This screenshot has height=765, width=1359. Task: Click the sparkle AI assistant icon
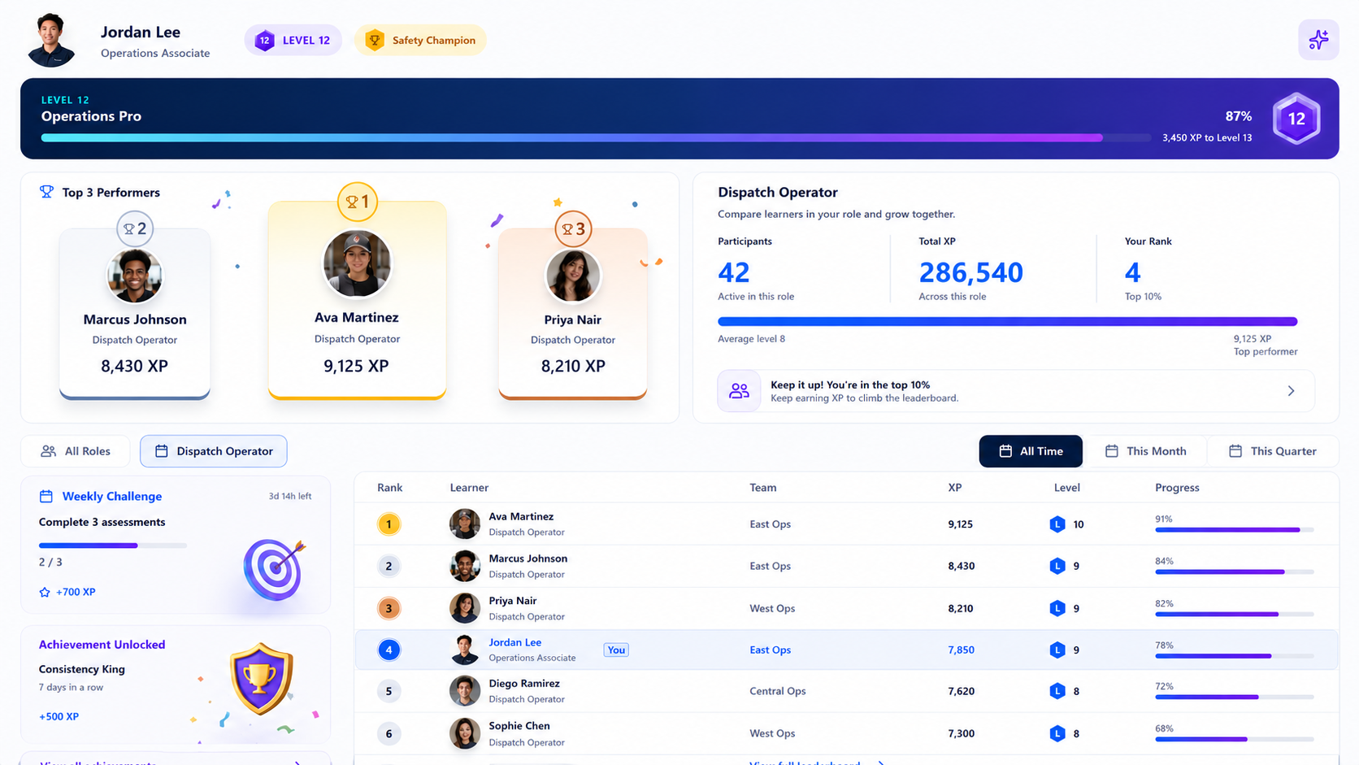(1318, 40)
